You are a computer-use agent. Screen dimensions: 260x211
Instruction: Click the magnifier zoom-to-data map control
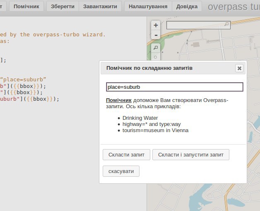pos(156,48)
